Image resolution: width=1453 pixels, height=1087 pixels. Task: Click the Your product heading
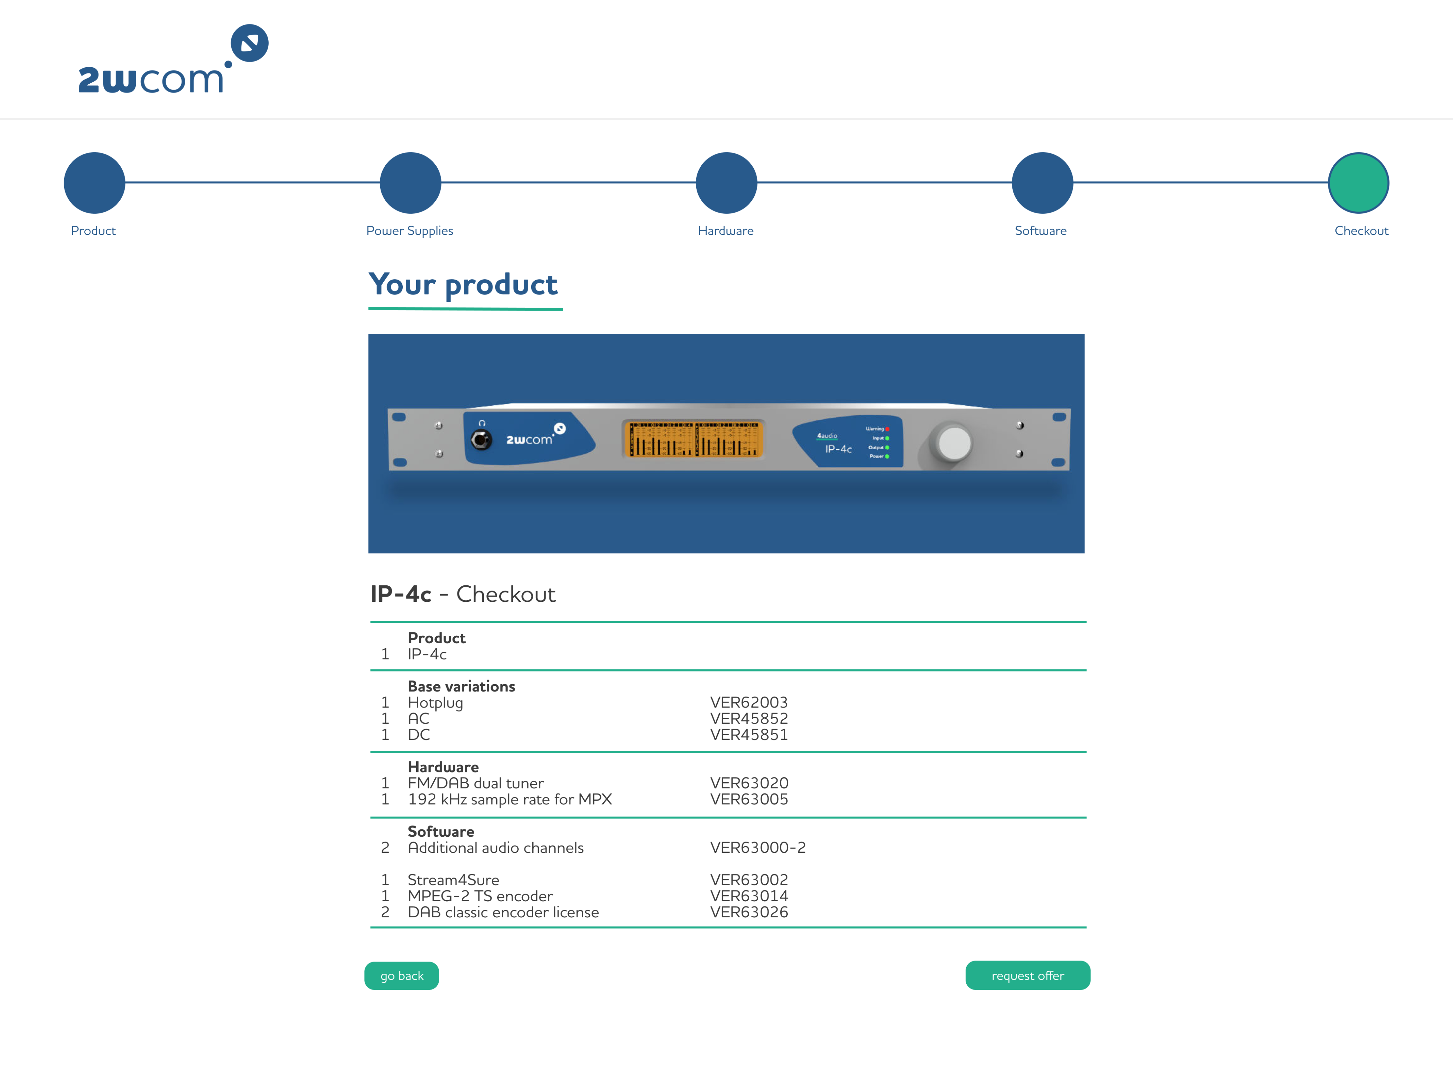(463, 284)
